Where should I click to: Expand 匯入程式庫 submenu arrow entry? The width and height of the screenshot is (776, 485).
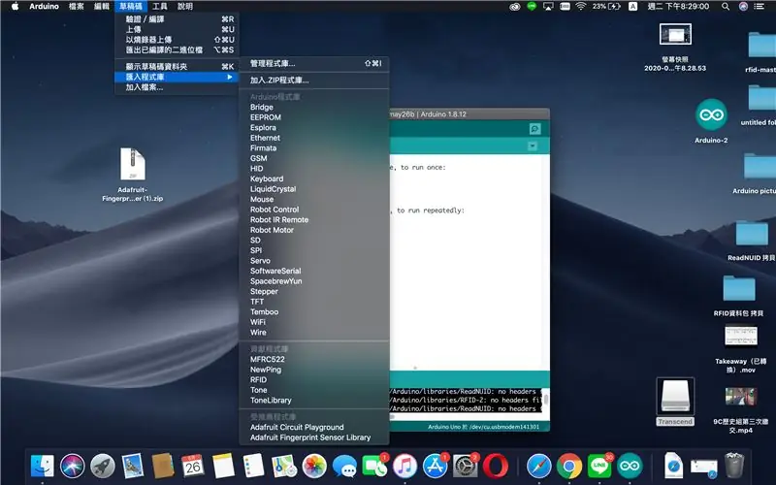[x=177, y=77]
